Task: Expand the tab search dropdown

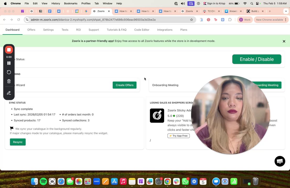Action: coord(286,11)
